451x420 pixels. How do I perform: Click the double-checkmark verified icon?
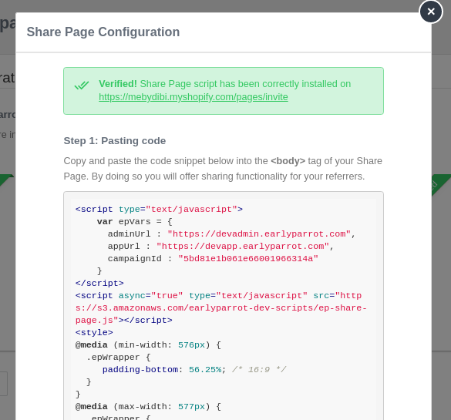click(x=82, y=85)
